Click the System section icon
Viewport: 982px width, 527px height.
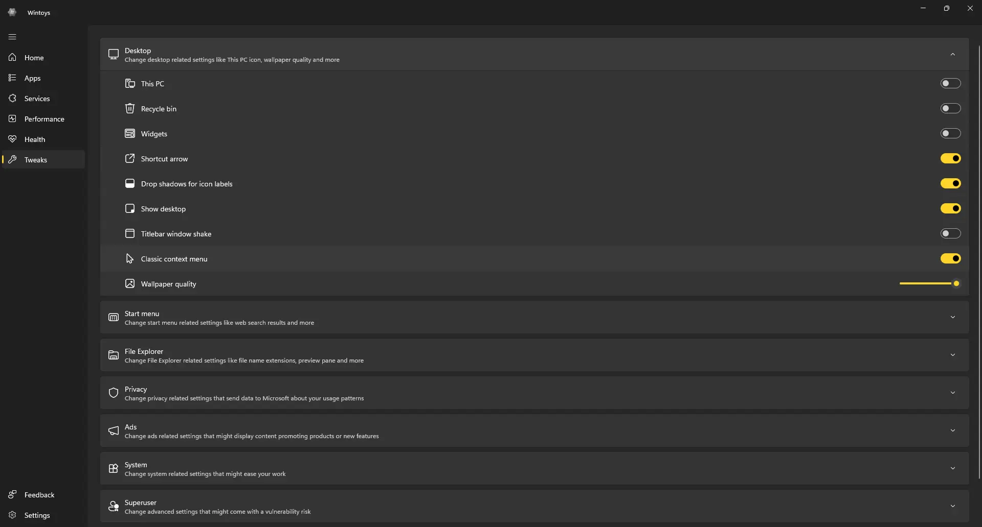[x=114, y=468]
